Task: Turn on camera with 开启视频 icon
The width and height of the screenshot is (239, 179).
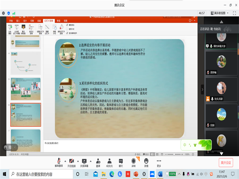Action: [x=72, y=161]
